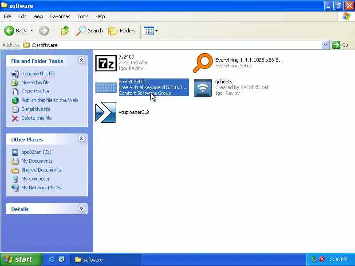Click the My Network Places icon

click(15, 188)
